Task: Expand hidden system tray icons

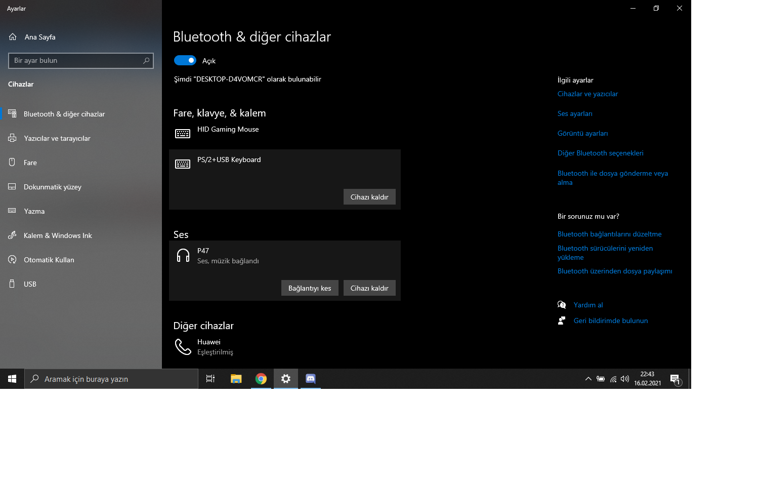Action: pos(588,379)
